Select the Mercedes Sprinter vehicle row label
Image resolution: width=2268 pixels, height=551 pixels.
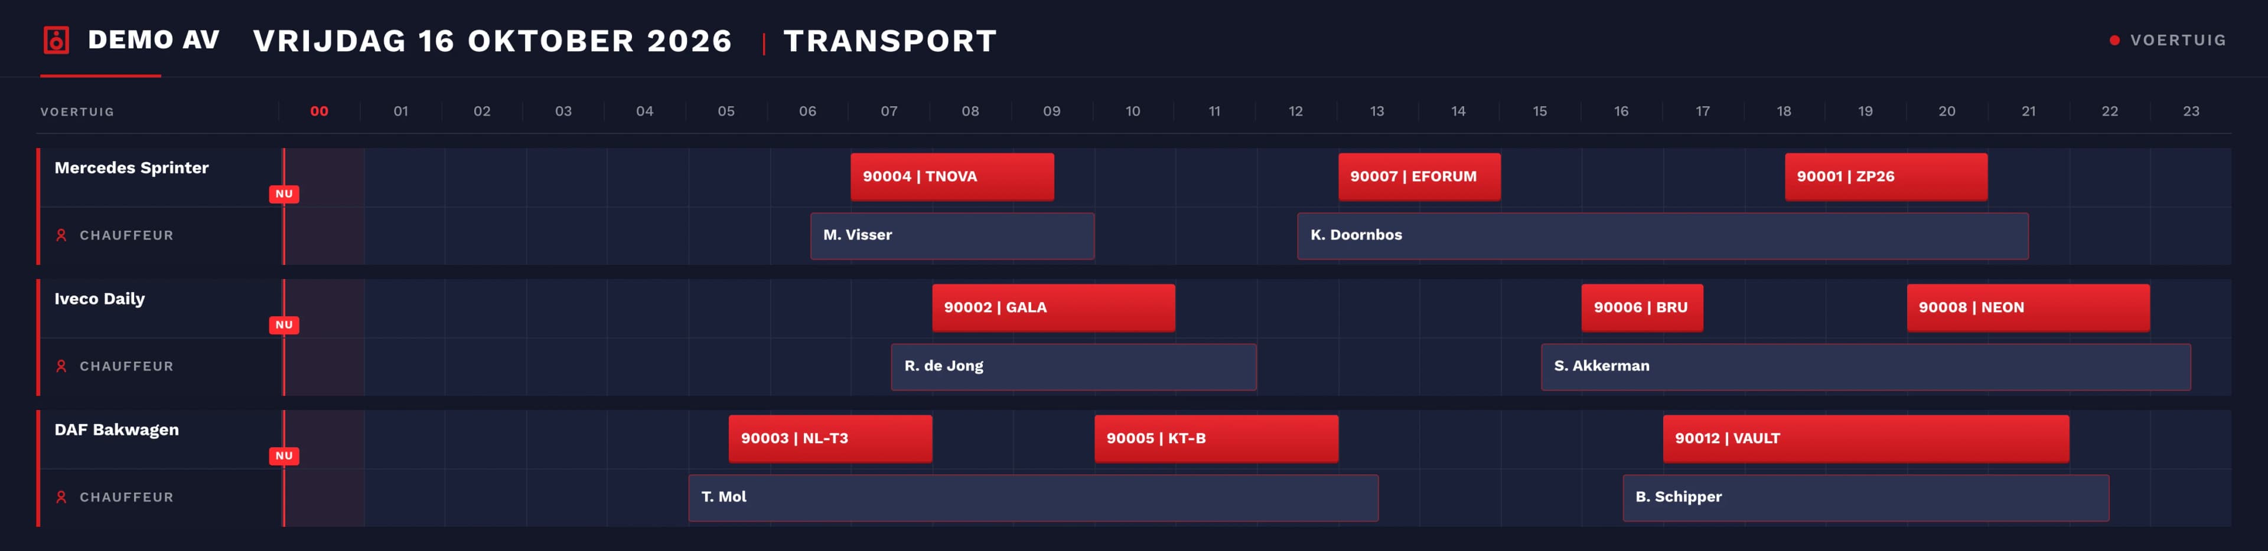pyautogui.click(x=131, y=168)
